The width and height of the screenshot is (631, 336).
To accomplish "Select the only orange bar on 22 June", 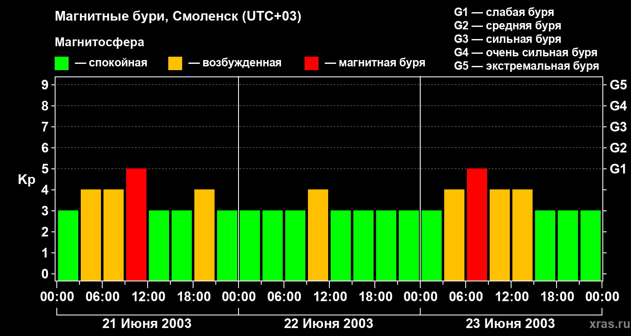I will pyautogui.click(x=318, y=235).
